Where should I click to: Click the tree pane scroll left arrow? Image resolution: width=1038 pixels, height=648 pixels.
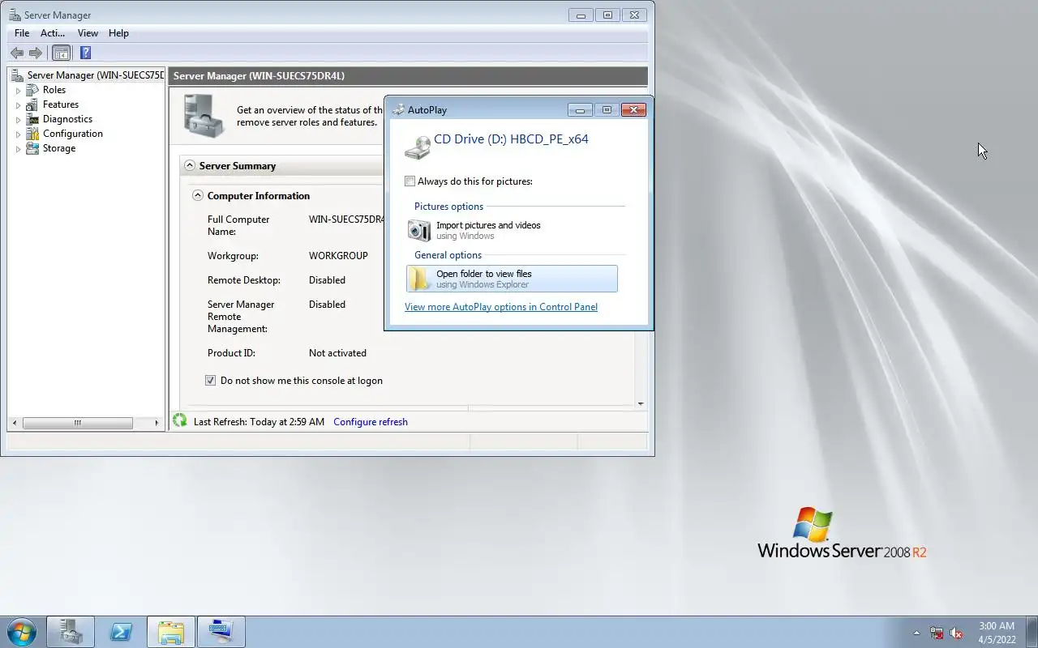pos(14,423)
